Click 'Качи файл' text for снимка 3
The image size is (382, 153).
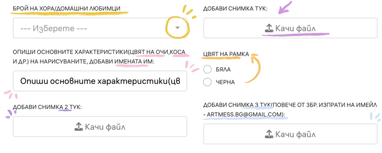point(296,134)
